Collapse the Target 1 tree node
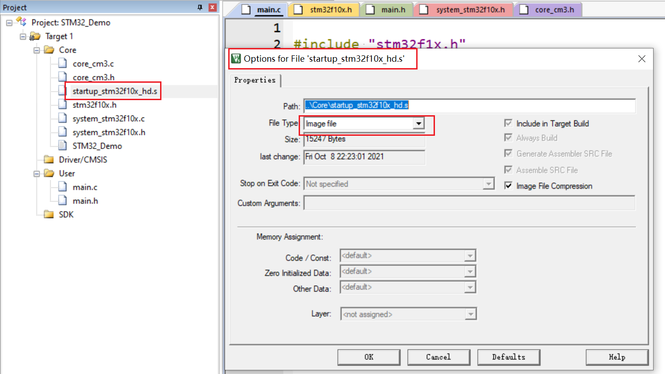Image resolution: width=665 pixels, height=374 pixels. pyautogui.click(x=23, y=37)
